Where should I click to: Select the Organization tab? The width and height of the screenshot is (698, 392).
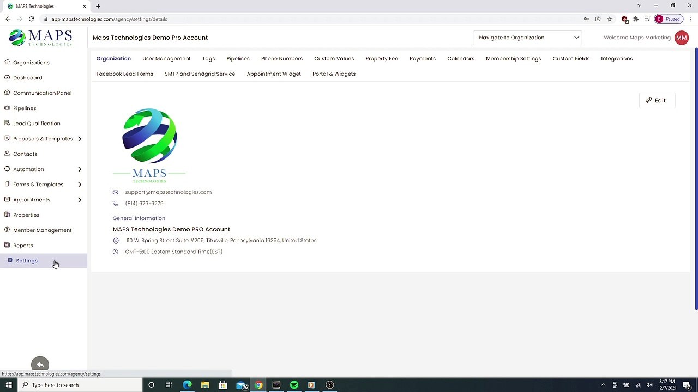click(x=113, y=59)
